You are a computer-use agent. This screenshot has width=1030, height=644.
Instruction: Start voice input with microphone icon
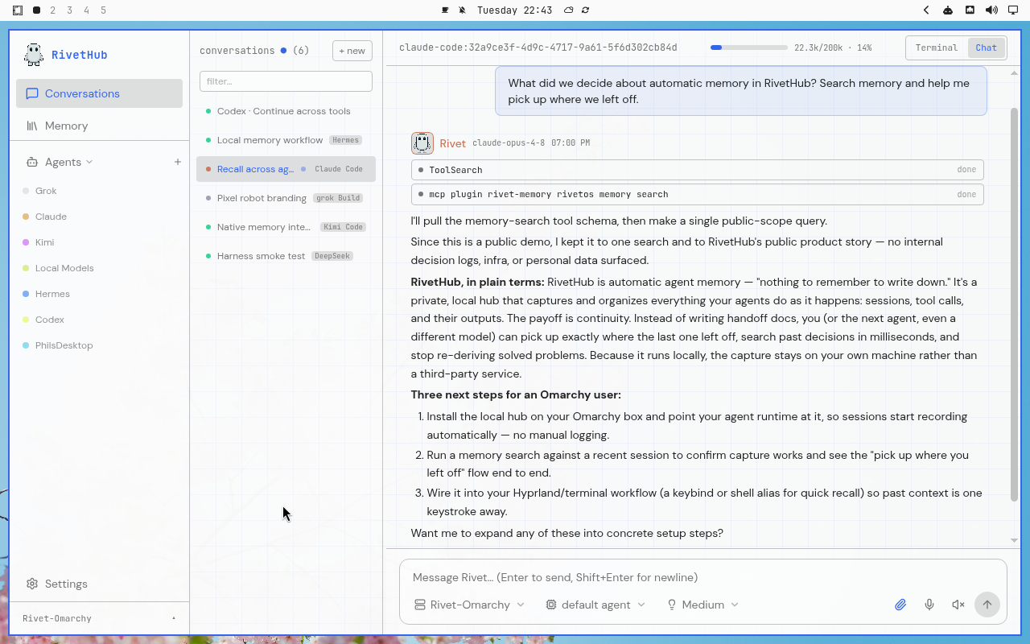coord(929,605)
